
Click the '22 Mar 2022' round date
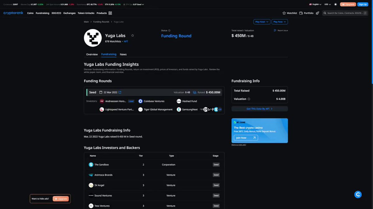(110, 92)
